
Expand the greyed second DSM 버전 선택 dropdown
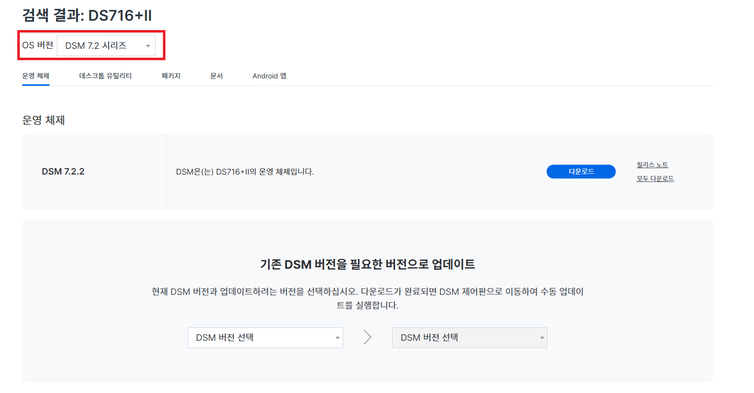tap(470, 338)
